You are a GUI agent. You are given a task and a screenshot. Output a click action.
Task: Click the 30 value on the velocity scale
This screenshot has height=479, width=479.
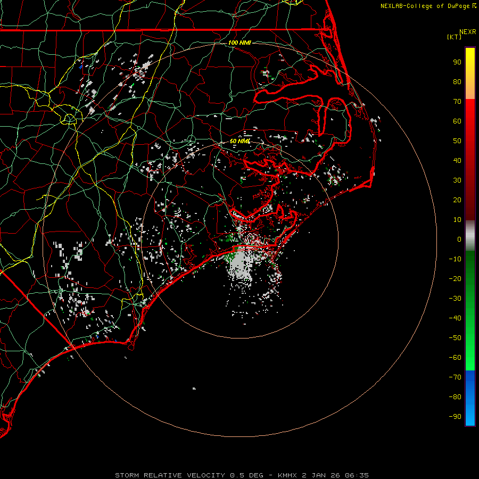click(457, 180)
